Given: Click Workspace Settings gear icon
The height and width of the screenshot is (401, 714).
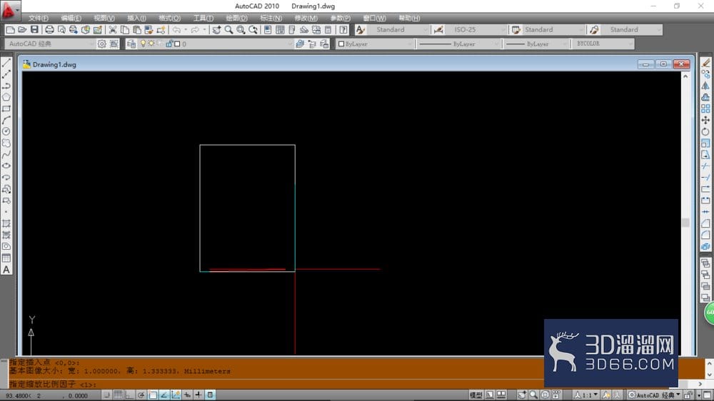Looking at the screenshot, I should pos(102,44).
